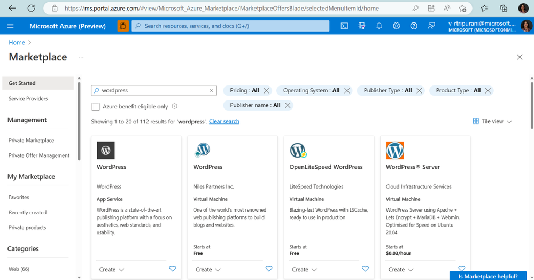Open browser apps icon in address bar
Viewport: 534px width, 280px height.
[431, 8]
